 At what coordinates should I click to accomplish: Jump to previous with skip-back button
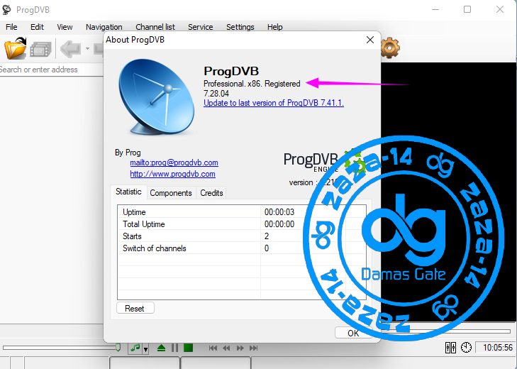coord(213,348)
